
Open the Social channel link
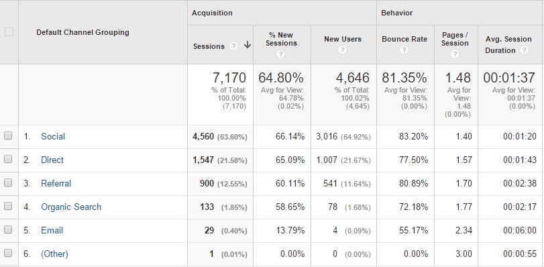(53, 136)
